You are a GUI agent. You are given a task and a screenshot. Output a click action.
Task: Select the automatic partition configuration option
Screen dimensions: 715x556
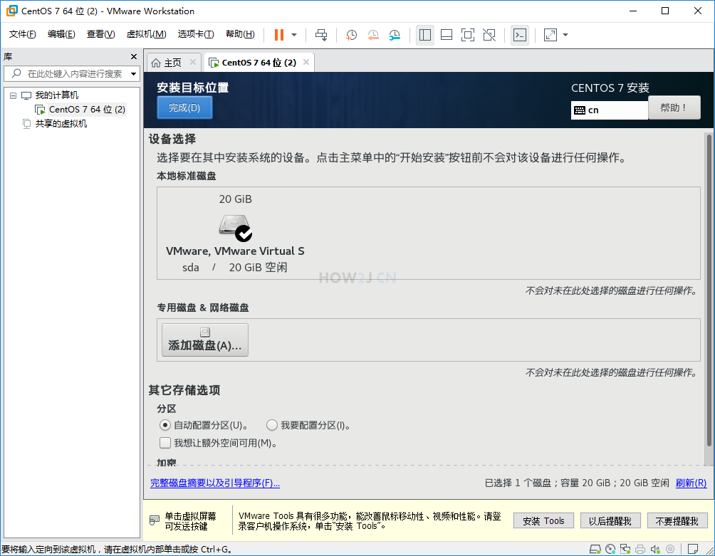[165, 425]
